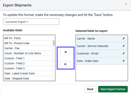Choose Carrier - Fee from available fields
Screen dimensions: 131x94
[28, 48]
